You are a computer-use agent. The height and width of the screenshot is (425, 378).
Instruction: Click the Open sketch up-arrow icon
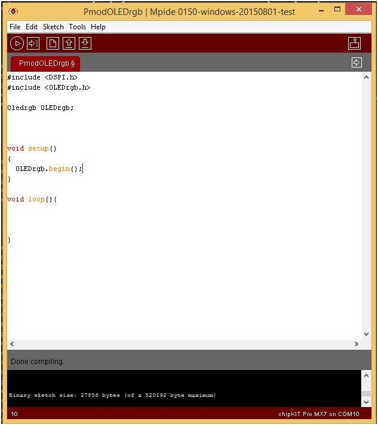pos(69,43)
